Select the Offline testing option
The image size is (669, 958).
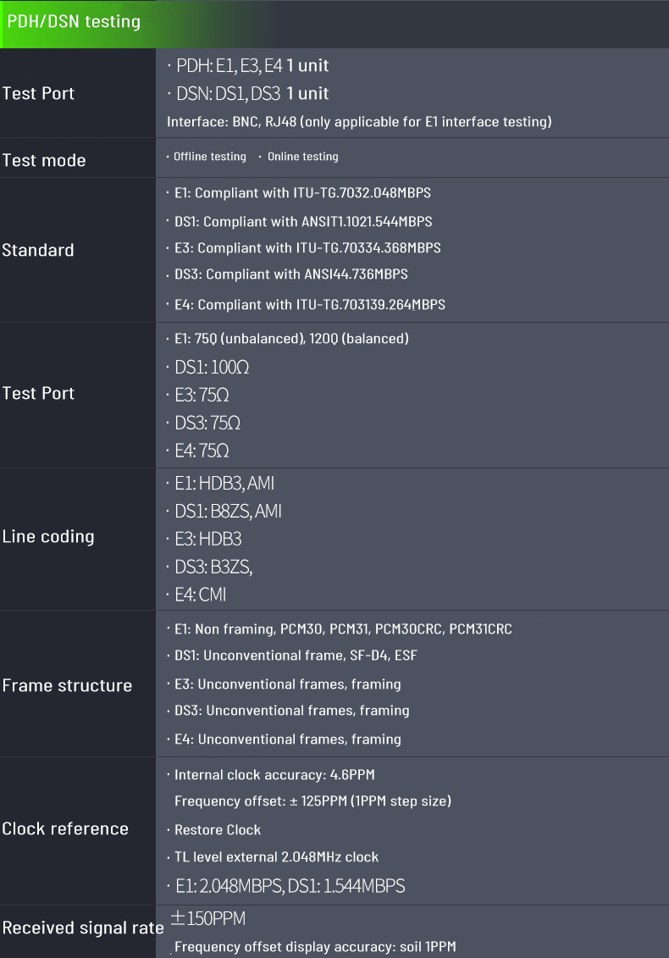[x=209, y=157]
